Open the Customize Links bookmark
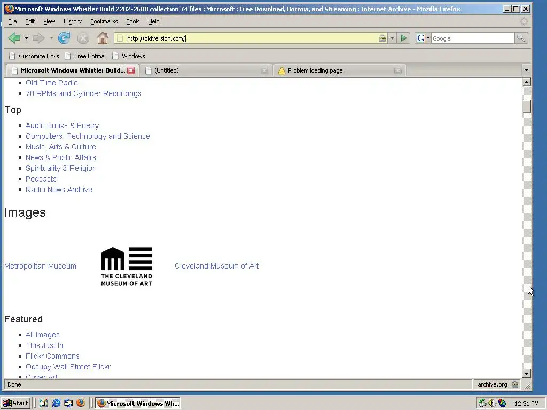Image resolution: width=547 pixels, height=410 pixels. pos(34,56)
